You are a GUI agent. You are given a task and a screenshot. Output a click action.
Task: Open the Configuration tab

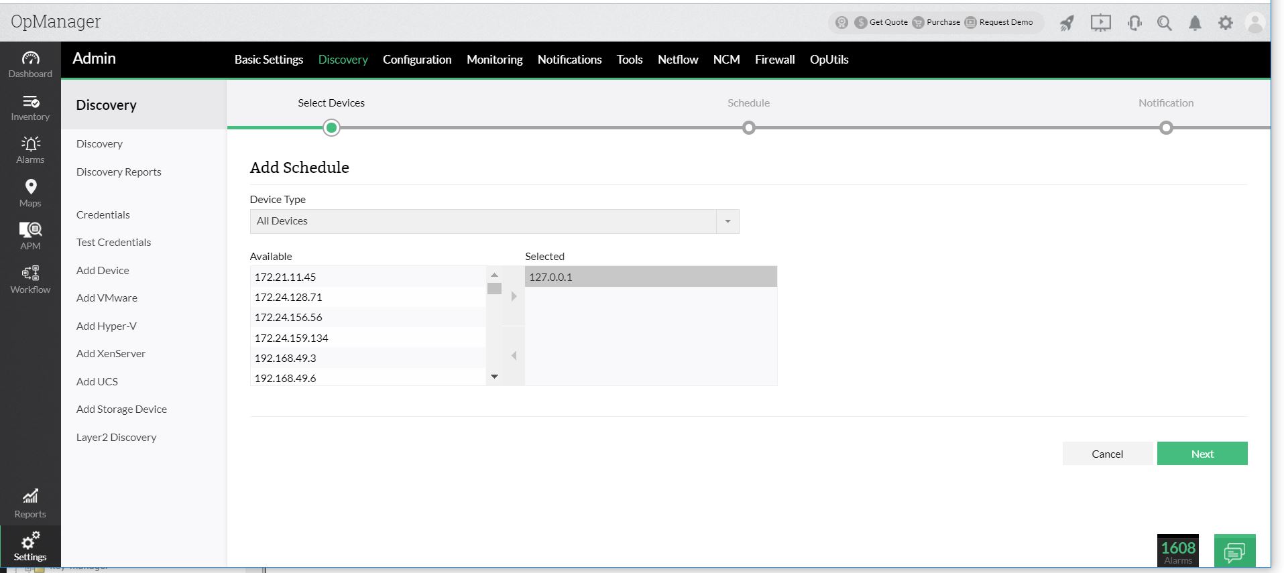(417, 60)
